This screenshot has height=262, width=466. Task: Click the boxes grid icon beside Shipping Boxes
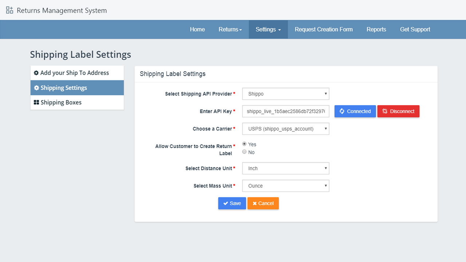pos(36,102)
